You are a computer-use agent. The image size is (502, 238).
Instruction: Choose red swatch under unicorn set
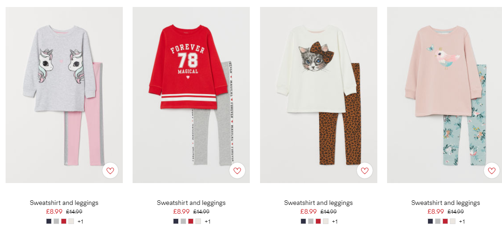(x=64, y=221)
